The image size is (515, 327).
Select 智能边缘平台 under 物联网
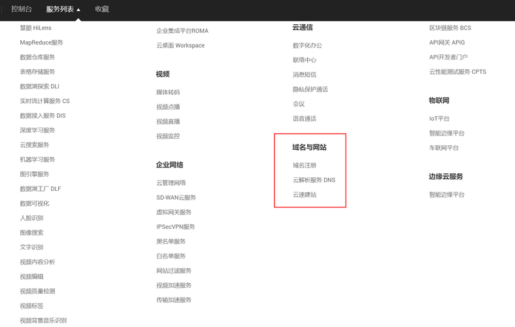447,133
